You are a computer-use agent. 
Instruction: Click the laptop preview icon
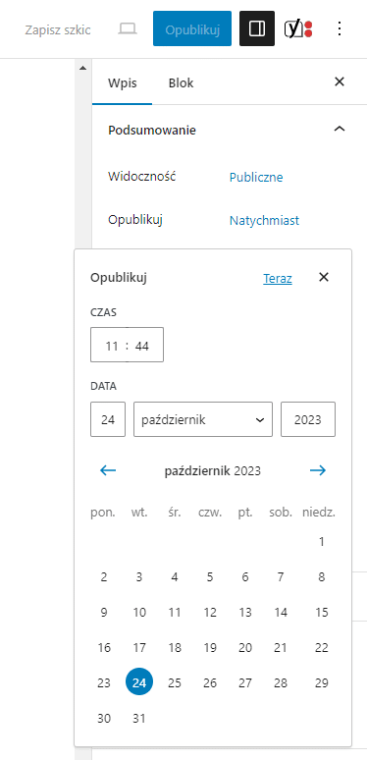click(x=128, y=29)
